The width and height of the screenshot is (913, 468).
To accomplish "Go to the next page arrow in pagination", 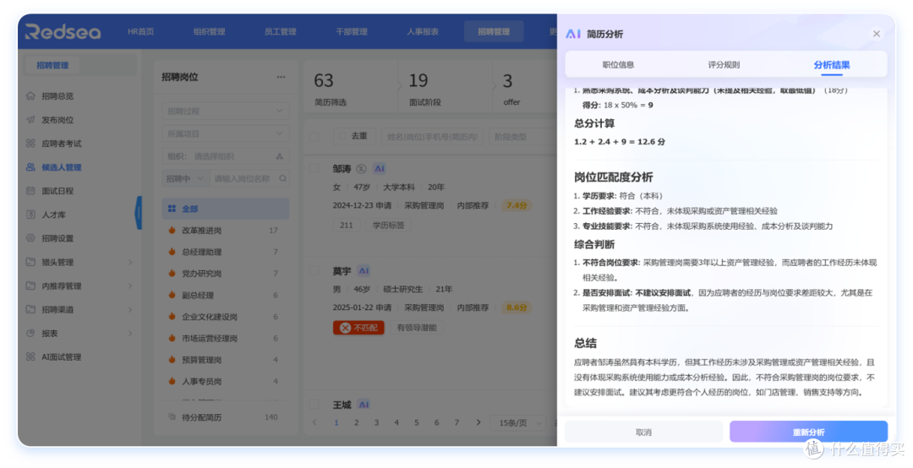I will [x=478, y=422].
